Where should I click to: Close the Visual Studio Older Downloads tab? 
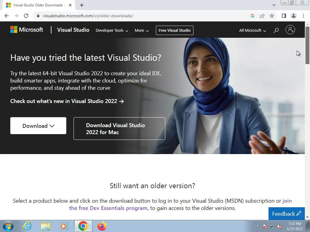click(70, 5)
